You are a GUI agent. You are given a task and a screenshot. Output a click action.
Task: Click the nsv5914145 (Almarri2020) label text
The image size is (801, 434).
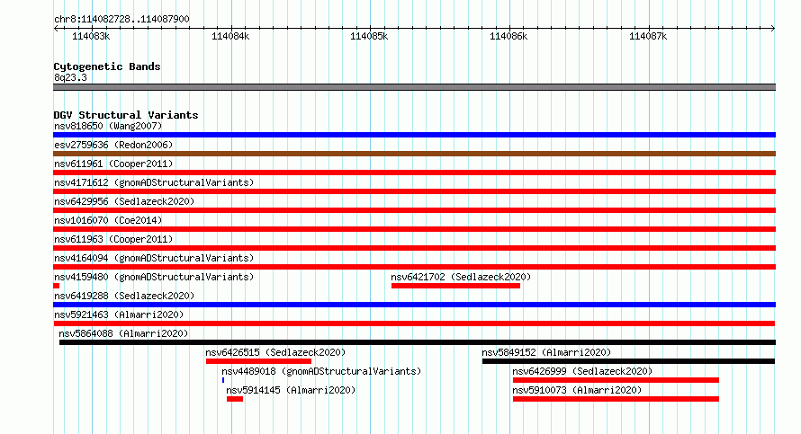[x=291, y=390]
